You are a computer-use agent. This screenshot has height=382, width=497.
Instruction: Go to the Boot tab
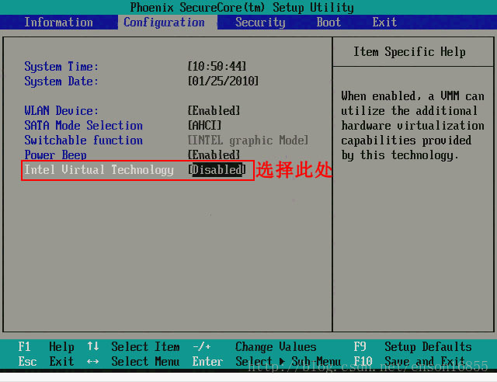(x=328, y=23)
